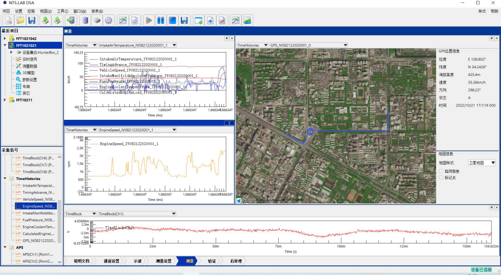
Task: Click the chart icon next to gear
Action: coord(123,21)
